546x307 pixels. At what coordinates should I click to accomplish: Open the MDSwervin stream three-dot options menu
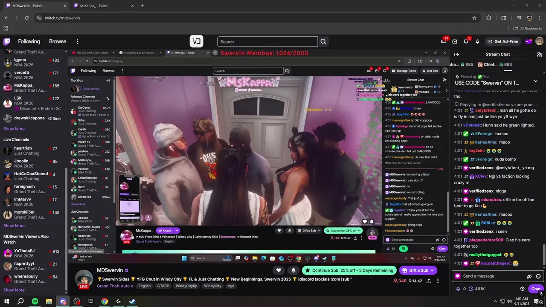click(x=438, y=281)
